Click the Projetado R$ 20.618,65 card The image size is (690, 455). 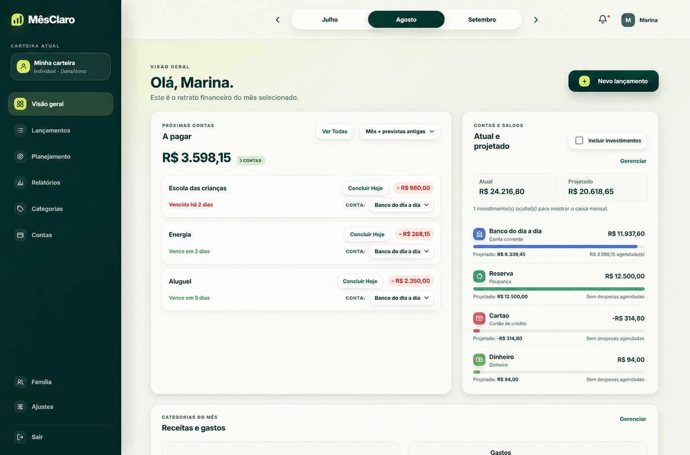604,187
